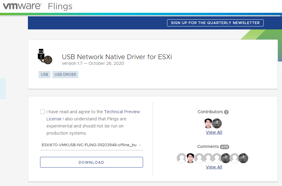Screen dimensions: 282x186
Task: View all comments link
Action: pyautogui.click(x=214, y=167)
